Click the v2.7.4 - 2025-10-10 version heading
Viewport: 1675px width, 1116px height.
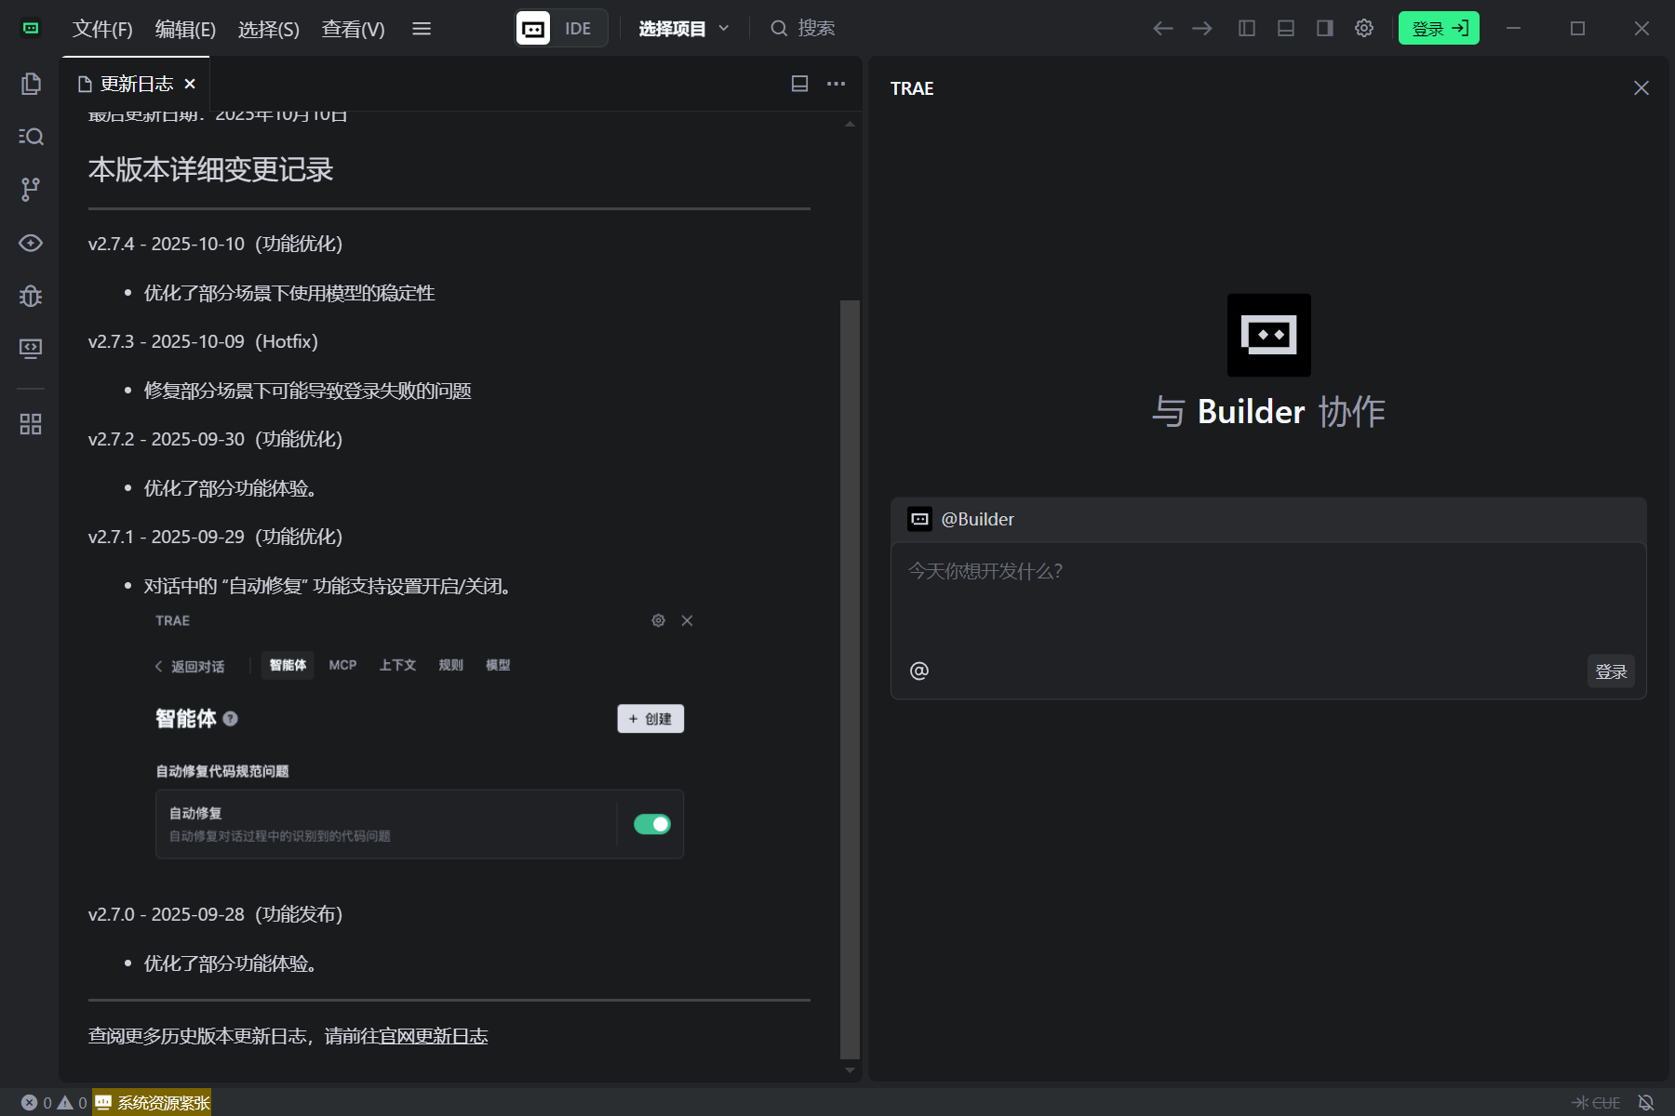[215, 244]
